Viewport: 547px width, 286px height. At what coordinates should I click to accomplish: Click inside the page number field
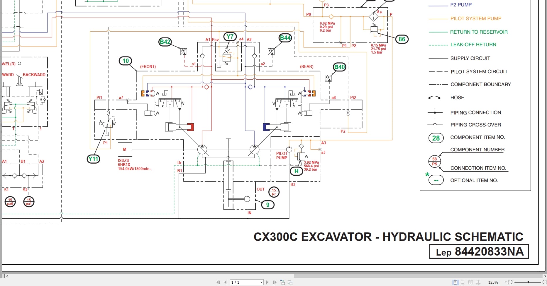click(x=241, y=282)
